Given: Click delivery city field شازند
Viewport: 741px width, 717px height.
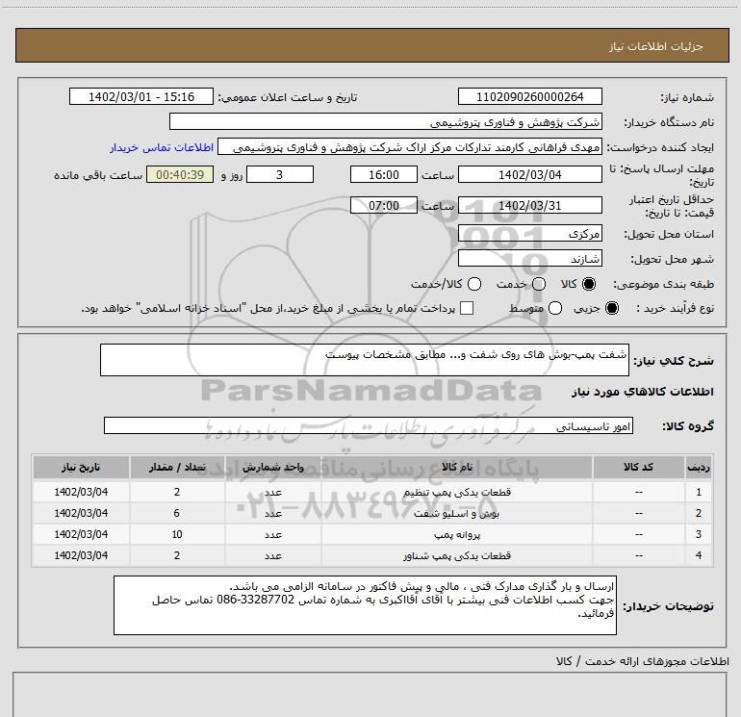Looking at the screenshot, I should click(x=529, y=258).
